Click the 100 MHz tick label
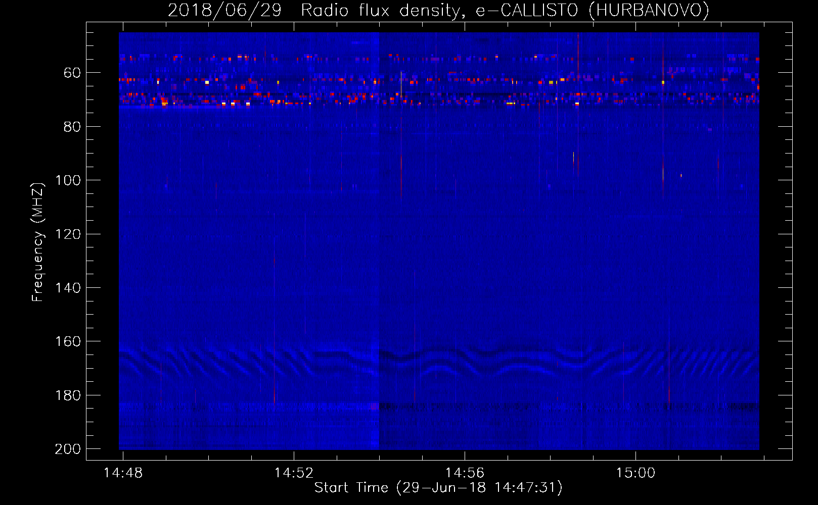The height and width of the screenshot is (505, 818). [x=68, y=181]
